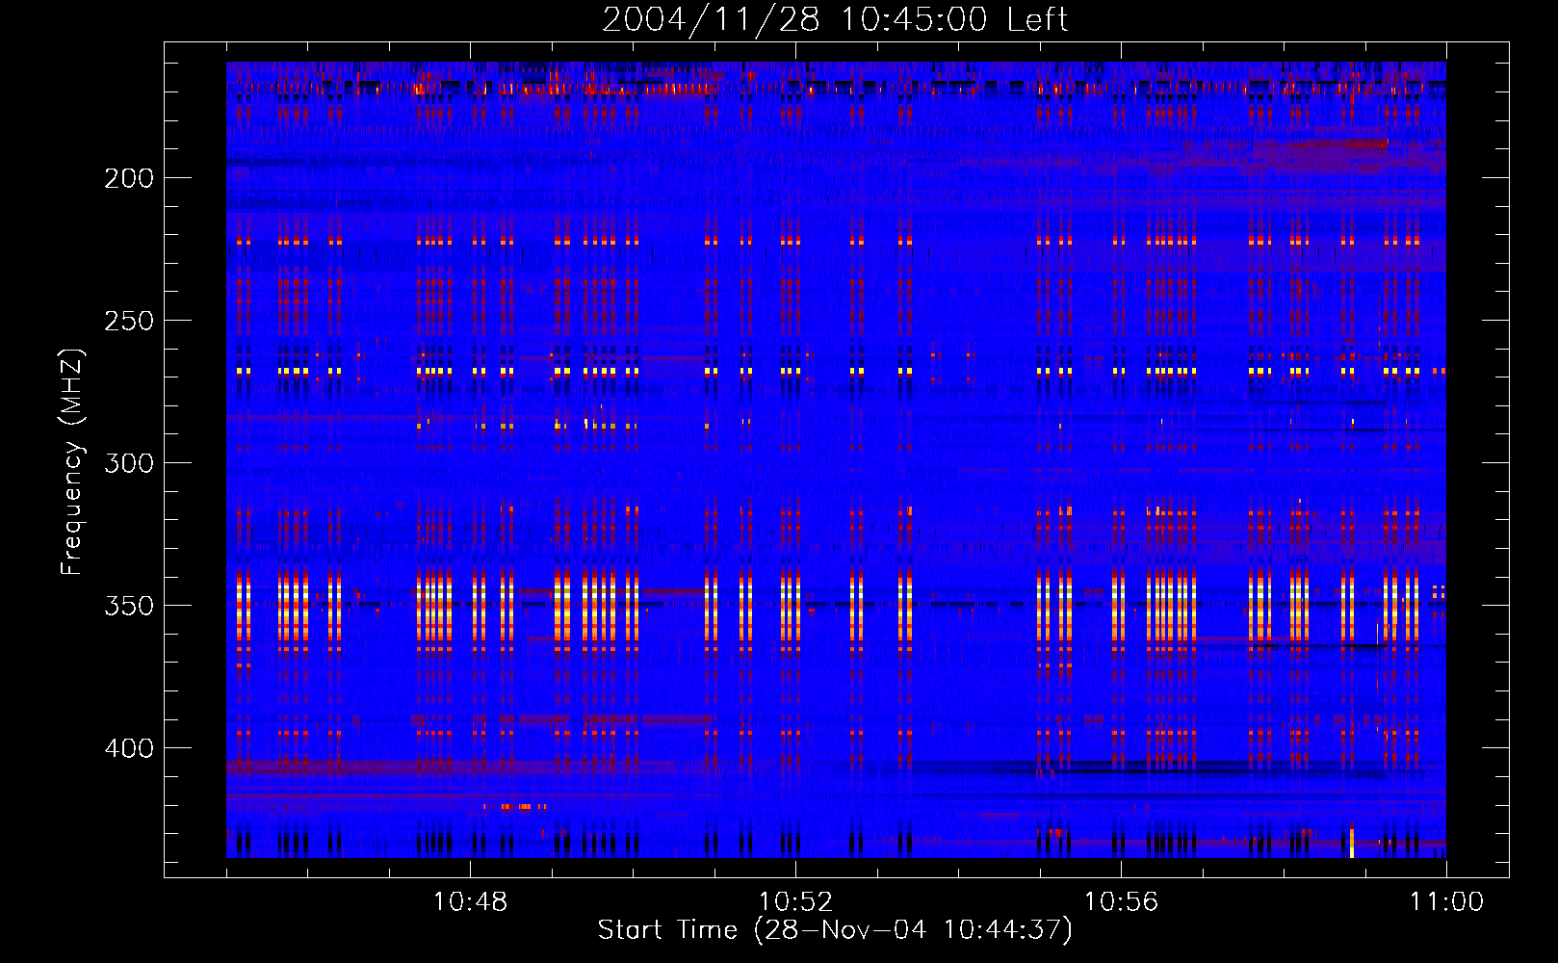This screenshot has width=1558, height=963.
Task: Click the 250 frequency tick label
Action: (x=129, y=321)
